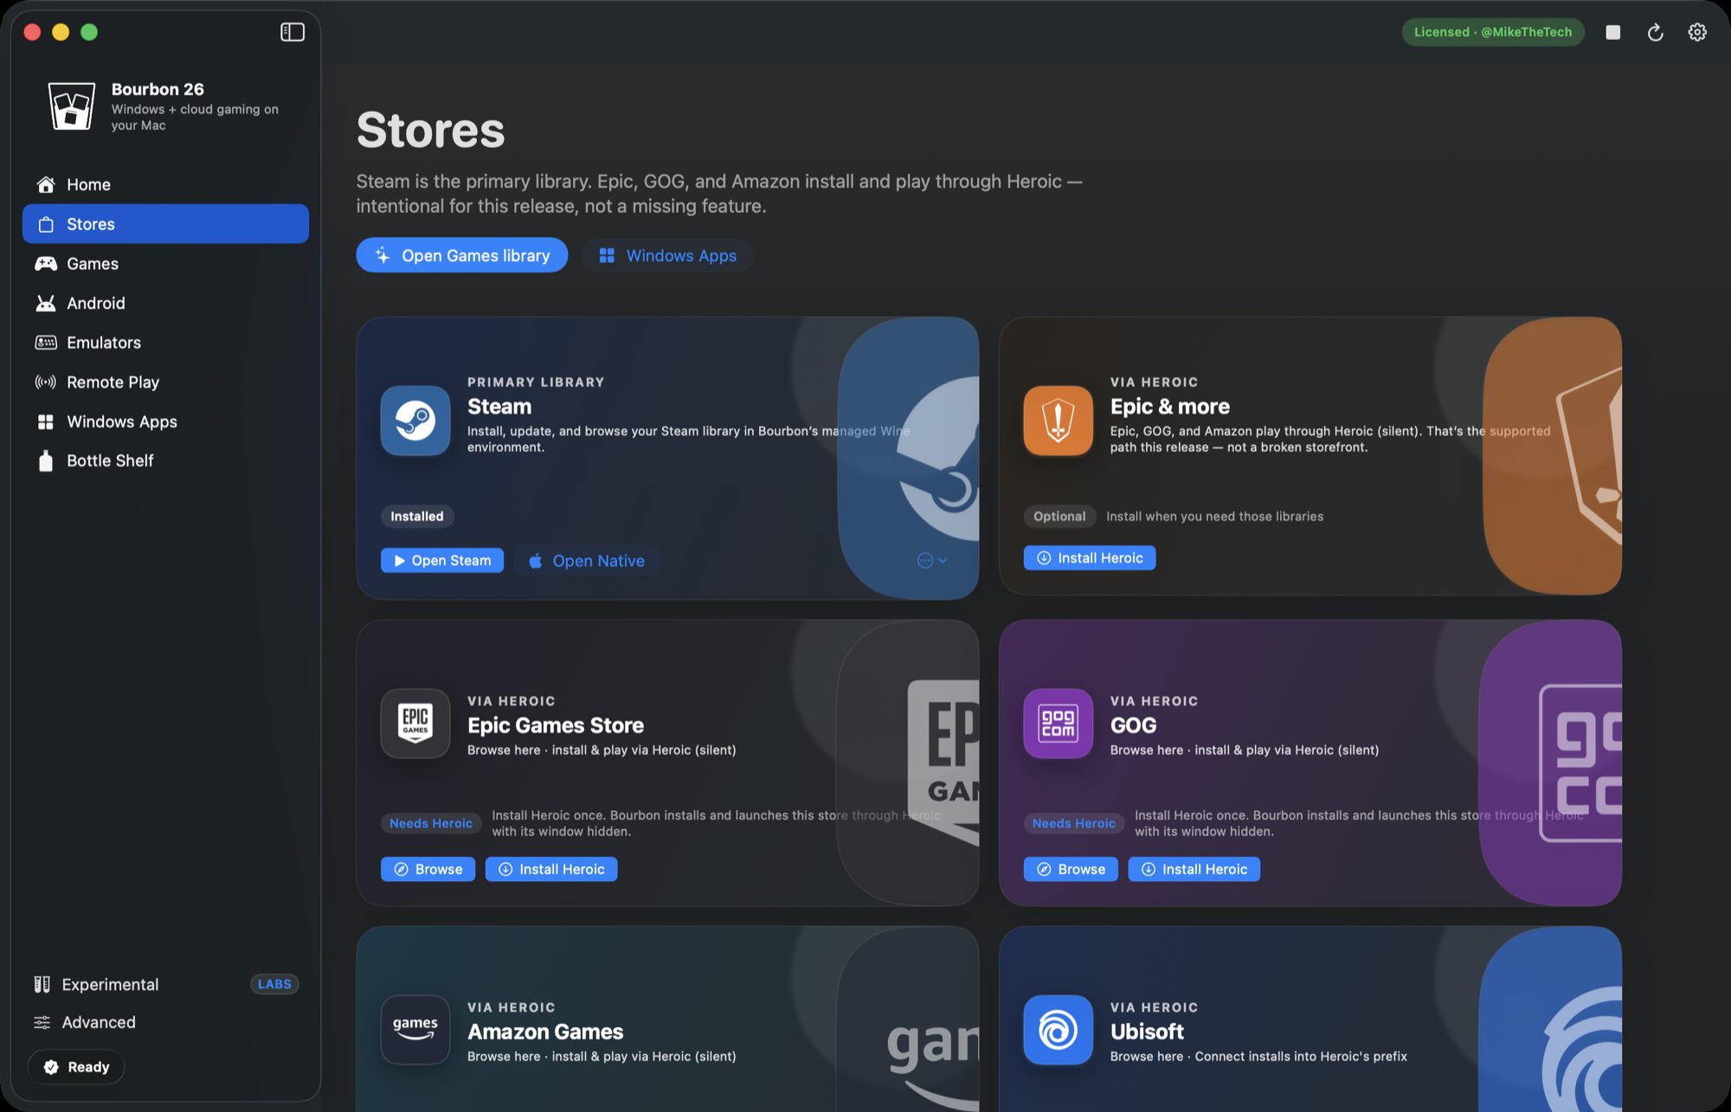Click the Installed badge on Steam card
The height and width of the screenshot is (1112, 1731).
pos(417,517)
